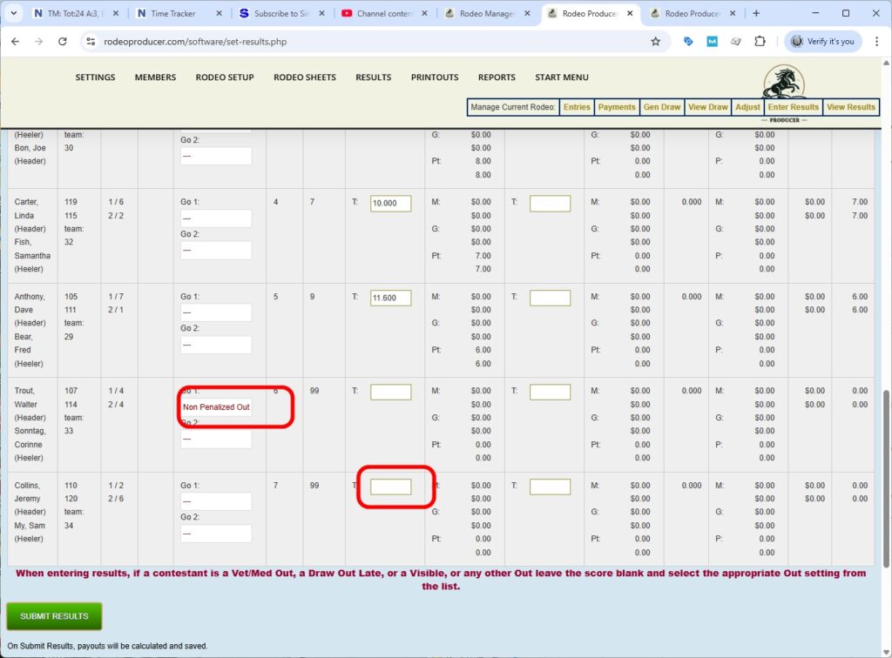
Task: Navigate back with the back arrow
Action: click(x=15, y=41)
